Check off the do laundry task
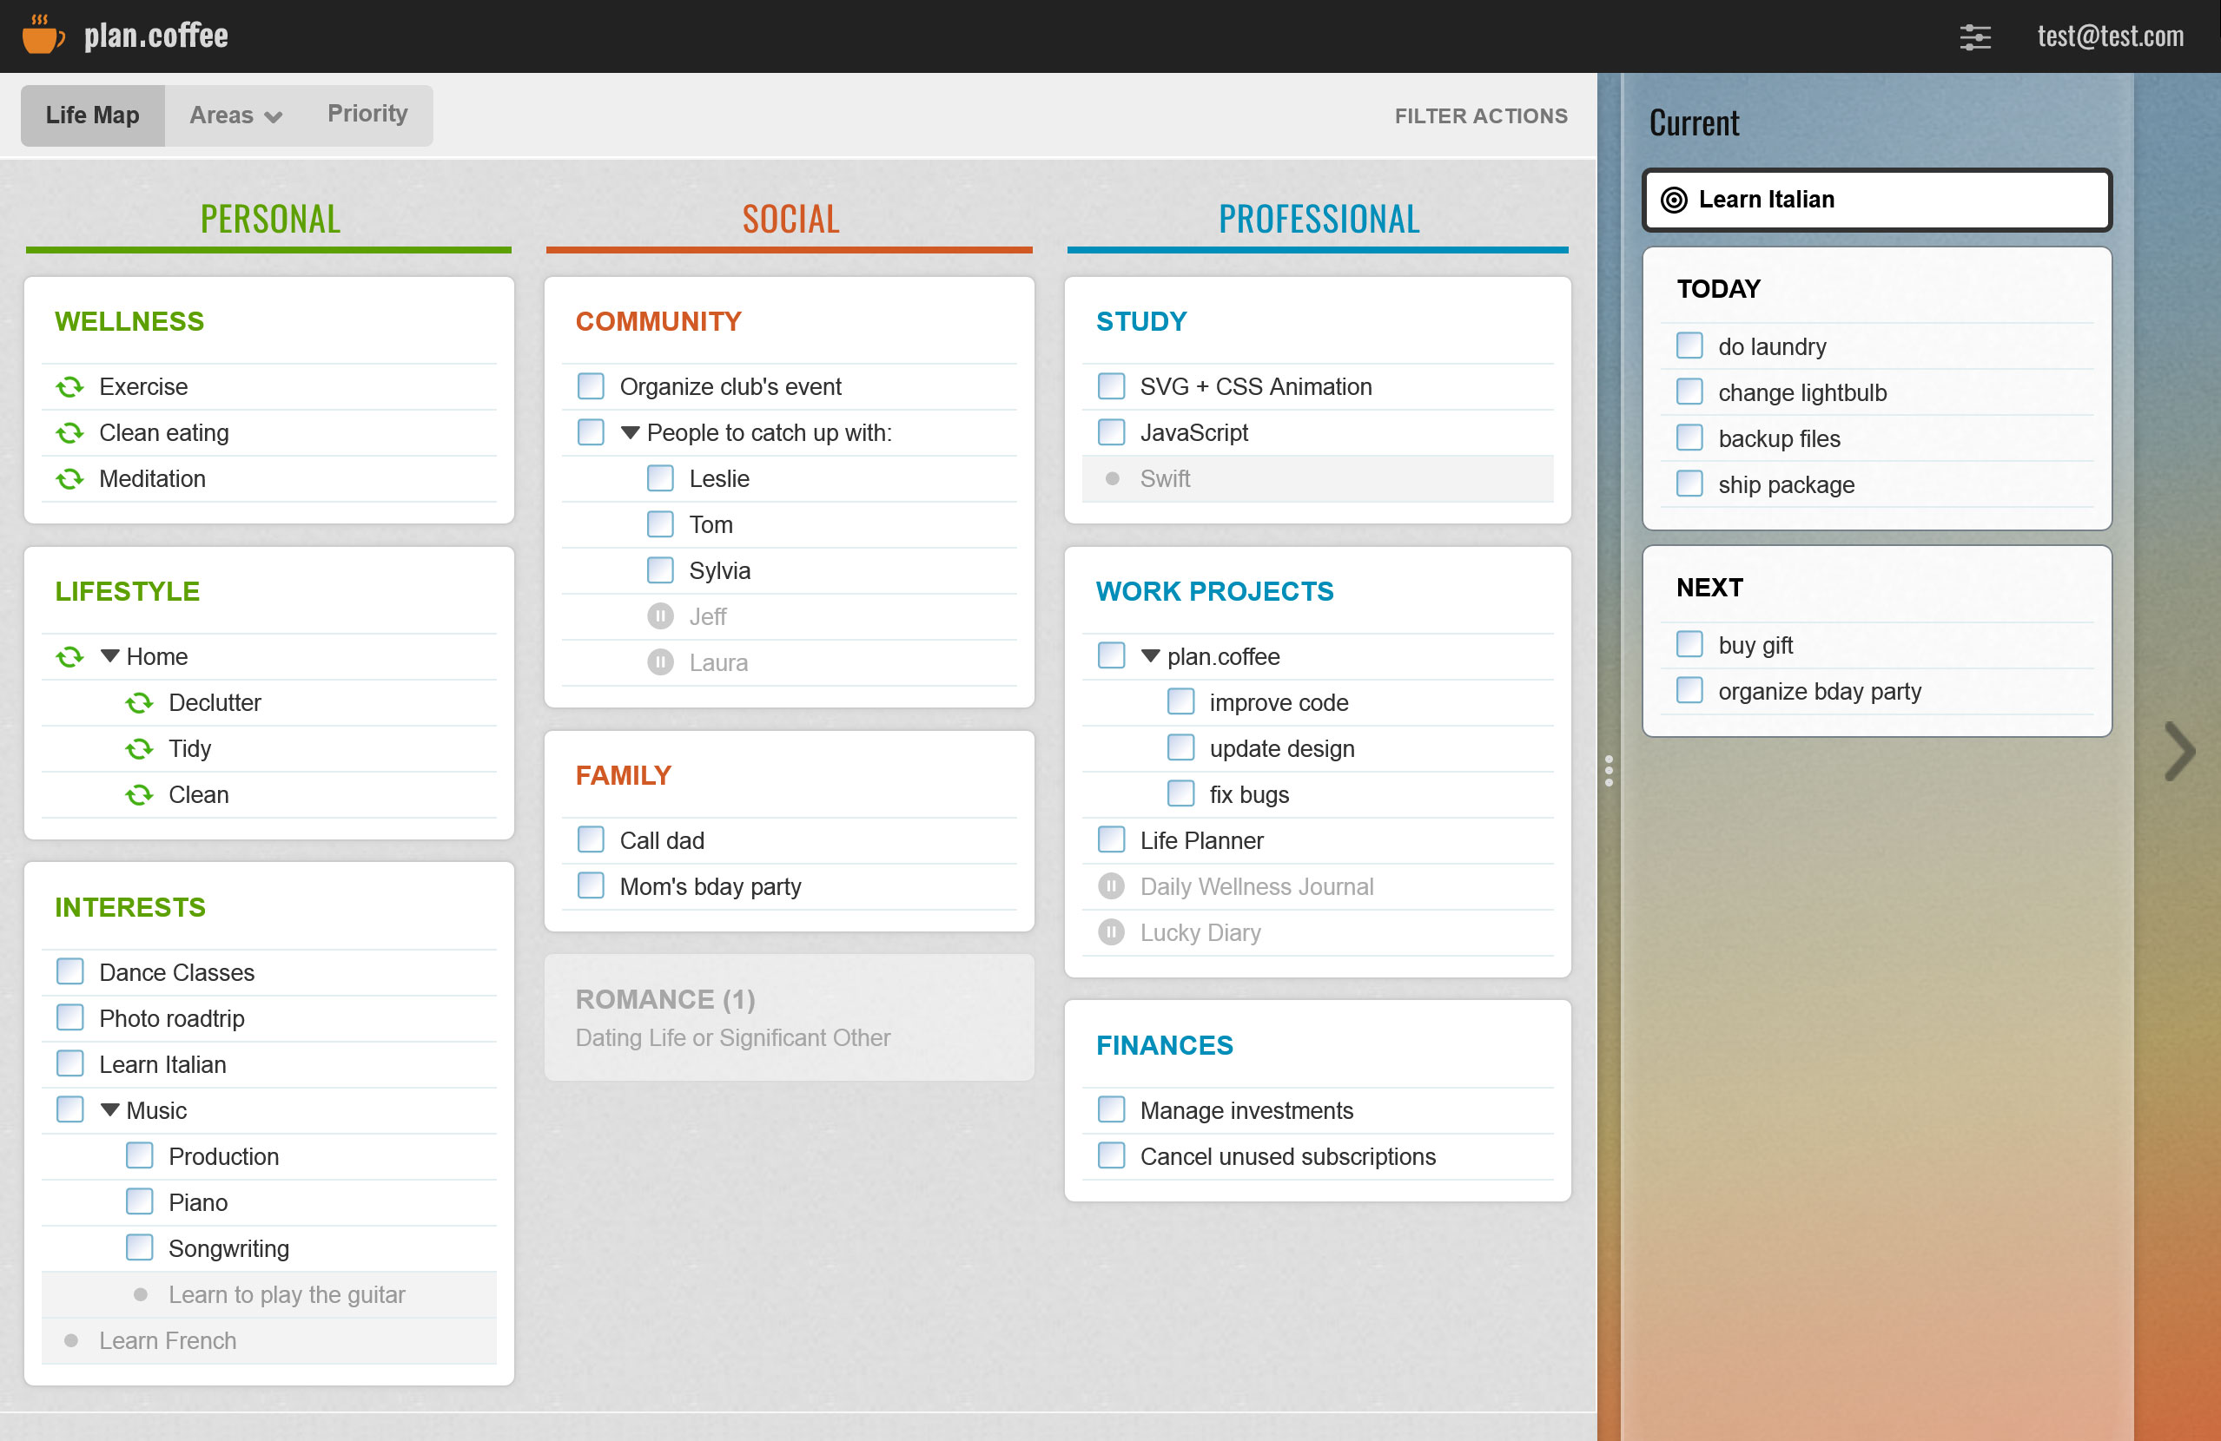2221x1441 pixels. [x=1689, y=346]
